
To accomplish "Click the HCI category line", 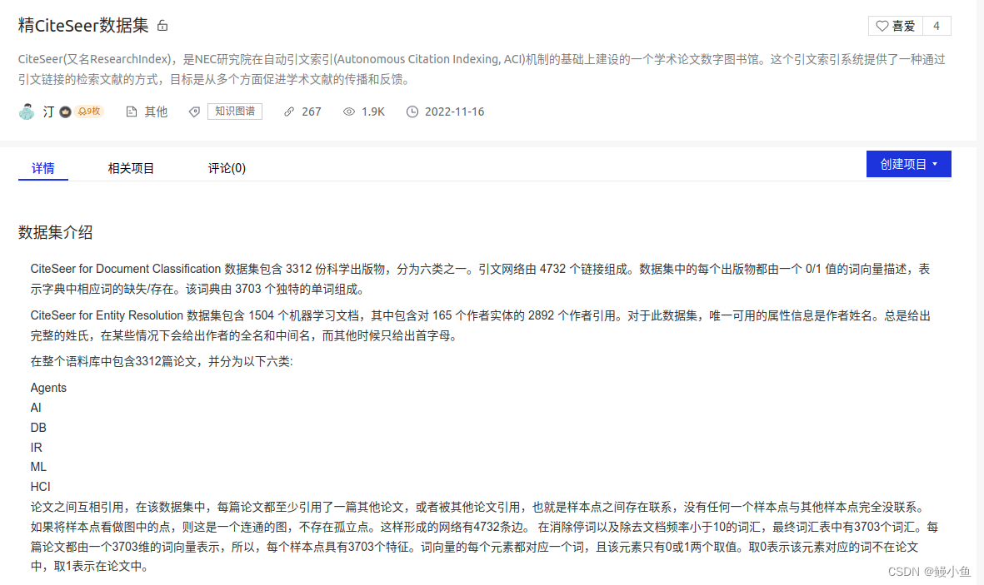I will (40, 487).
